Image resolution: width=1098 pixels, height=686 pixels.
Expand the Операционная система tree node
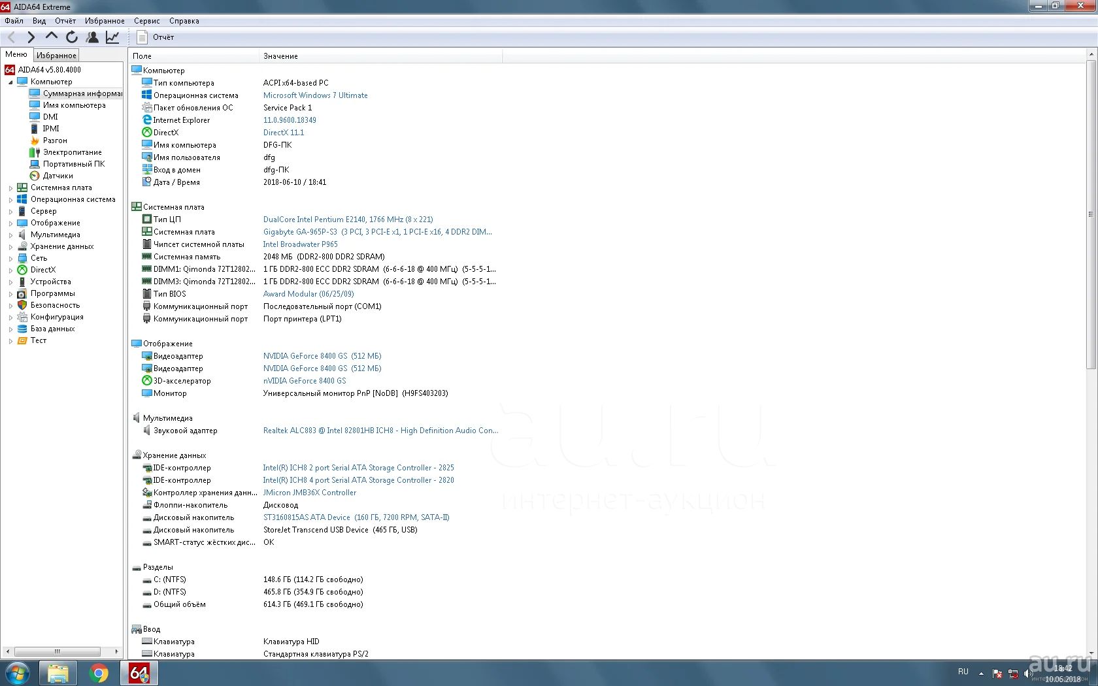10,200
